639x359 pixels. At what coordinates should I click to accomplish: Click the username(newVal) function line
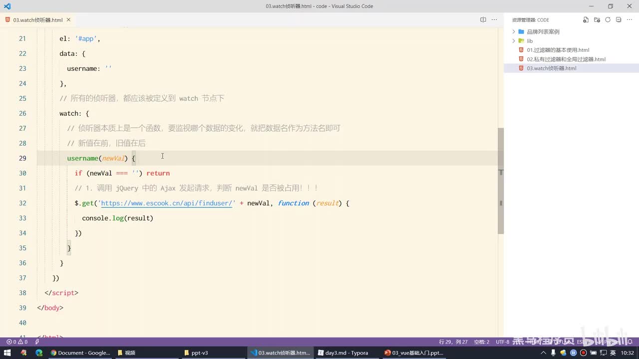(x=101, y=158)
